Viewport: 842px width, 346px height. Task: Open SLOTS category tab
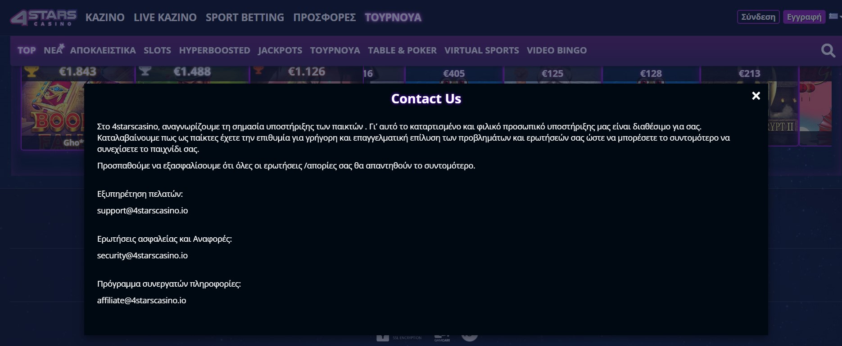pos(157,50)
